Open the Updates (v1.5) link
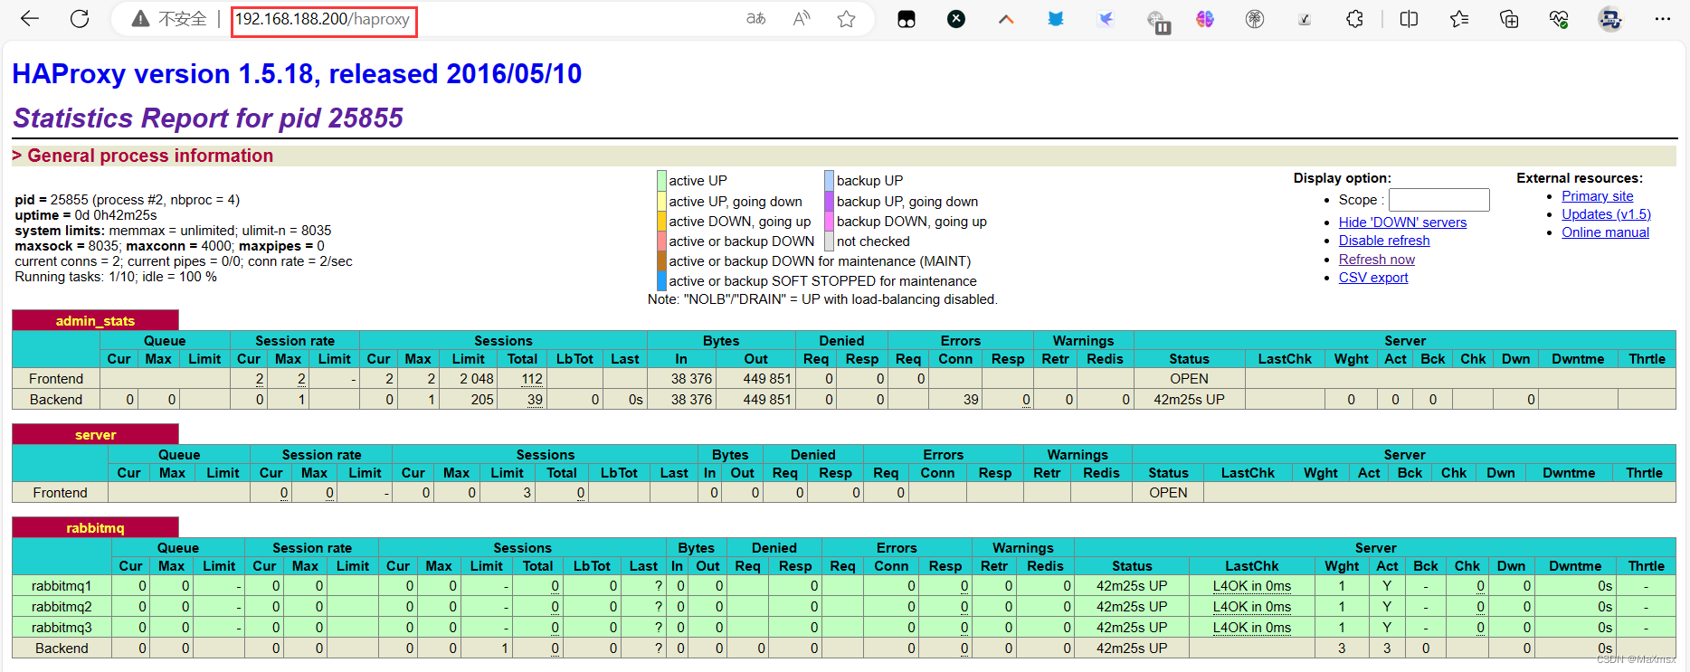Screen dimensions: 1690x672 [1606, 214]
